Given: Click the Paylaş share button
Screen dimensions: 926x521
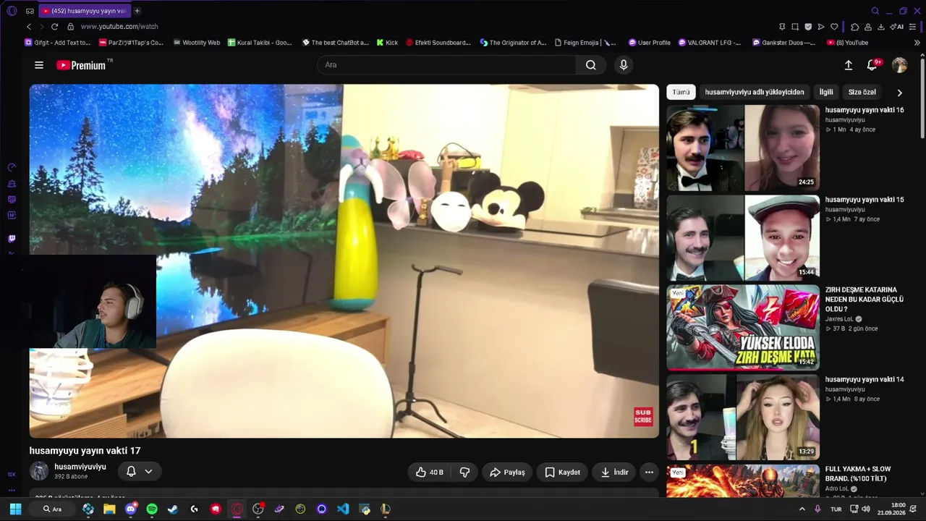Looking at the screenshot, I should (x=507, y=473).
